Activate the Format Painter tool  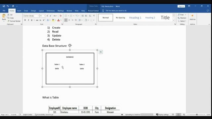14,21
